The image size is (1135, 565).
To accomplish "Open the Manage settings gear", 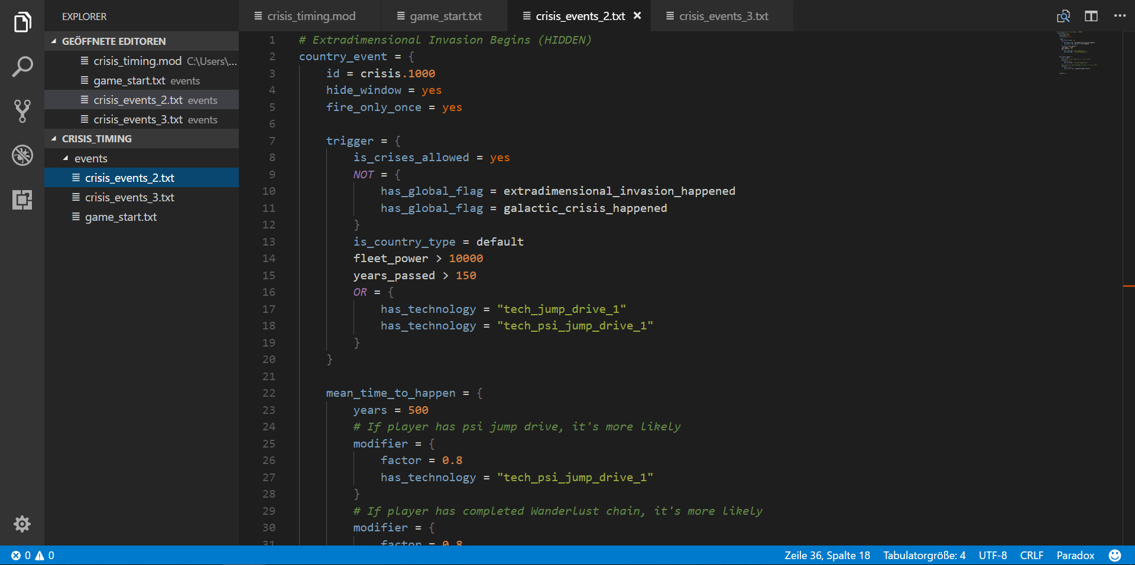I will tap(22, 524).
